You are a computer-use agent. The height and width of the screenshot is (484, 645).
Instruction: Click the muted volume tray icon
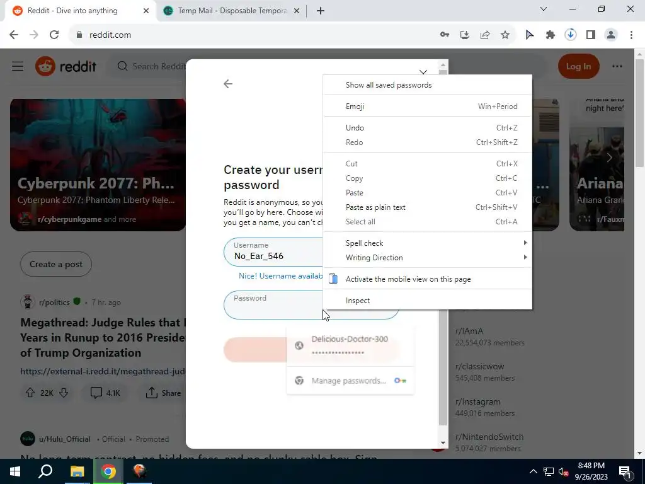(x=564, y=471)
